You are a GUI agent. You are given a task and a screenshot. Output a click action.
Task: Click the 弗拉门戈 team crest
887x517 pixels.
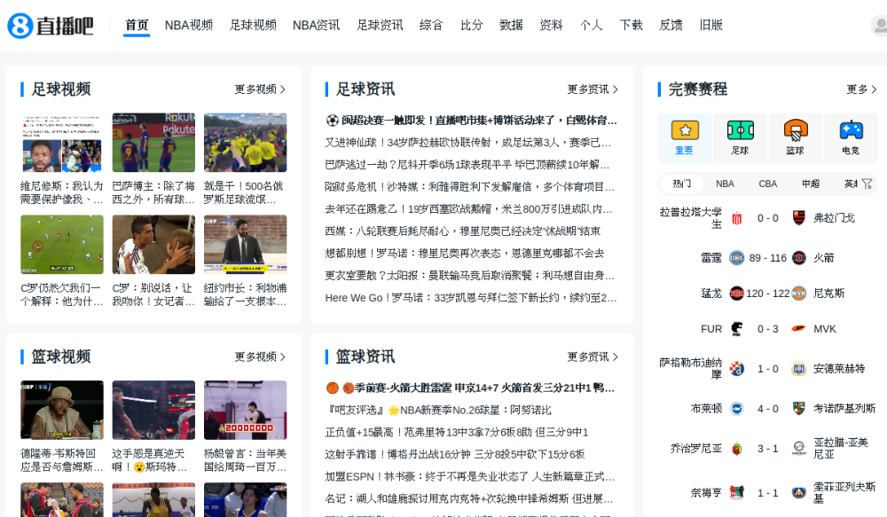click(x=799, y=218)
